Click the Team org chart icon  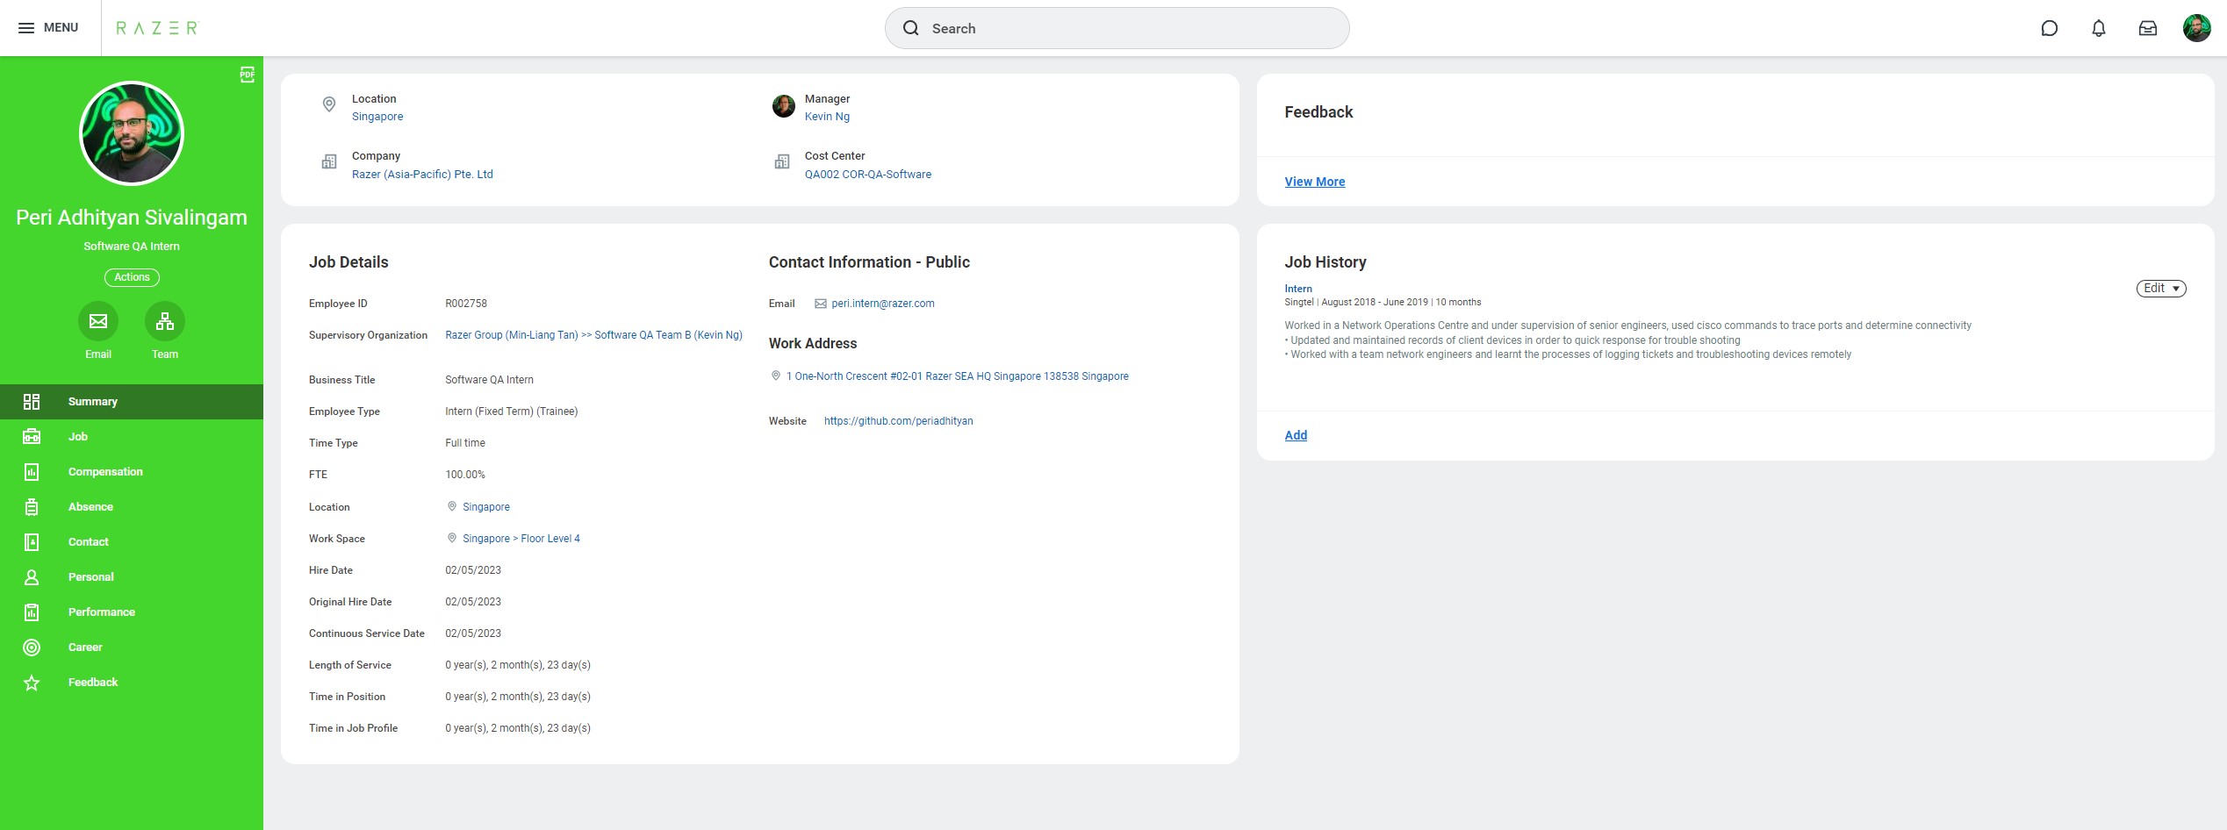[x=165, y=321]
